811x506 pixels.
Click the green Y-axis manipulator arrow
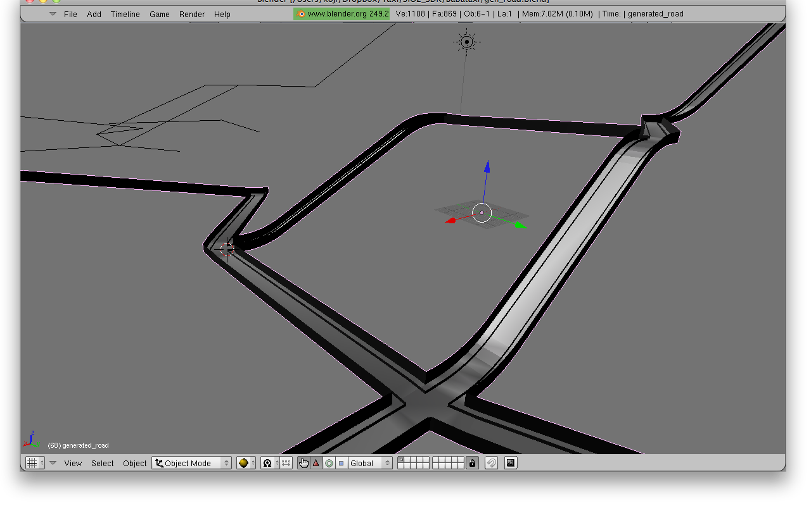520,224
